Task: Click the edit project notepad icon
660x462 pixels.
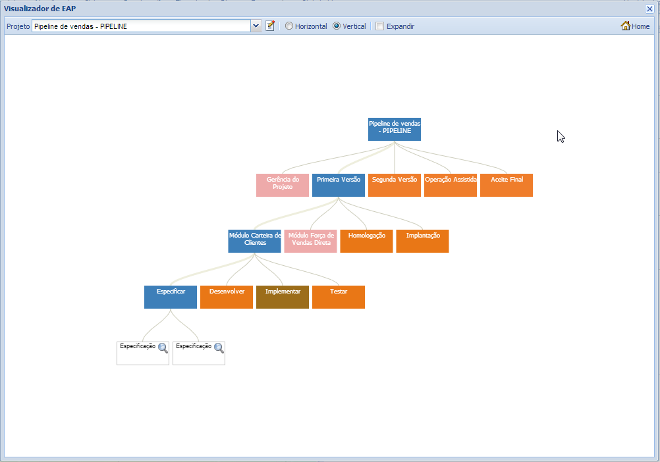Action: [270, 26]
